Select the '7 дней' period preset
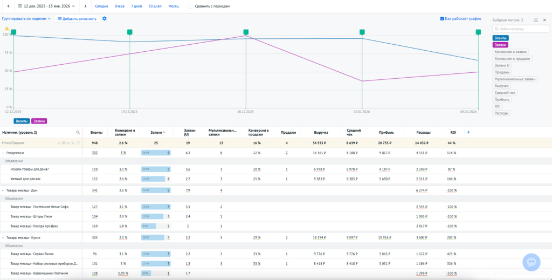The height and width of the screenshot is (280, 552). [136, 6]
